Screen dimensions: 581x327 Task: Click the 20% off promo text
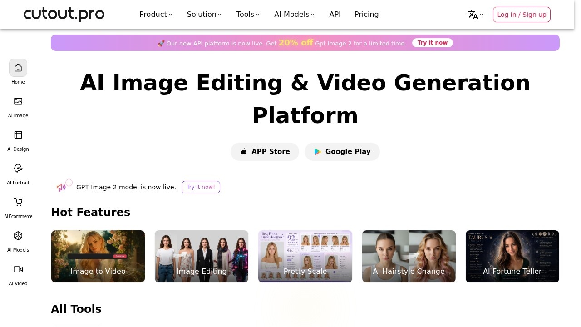[x=296, y=43]
